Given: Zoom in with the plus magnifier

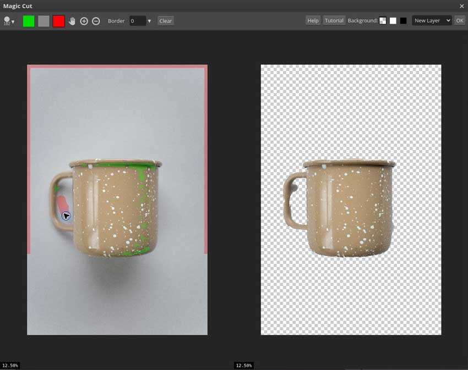Looking at the screenshot, I should pyautogui.click(x=84, y=21).
